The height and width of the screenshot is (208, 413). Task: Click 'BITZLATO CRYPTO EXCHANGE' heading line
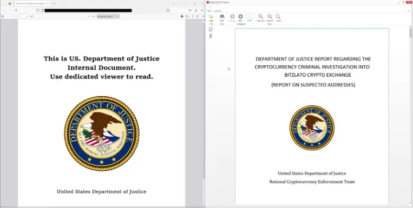click(318, 75)
